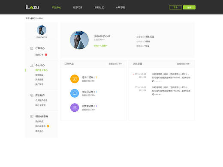Click 查看全部订单 under 租赁中订单

click(x=88, y=110)
